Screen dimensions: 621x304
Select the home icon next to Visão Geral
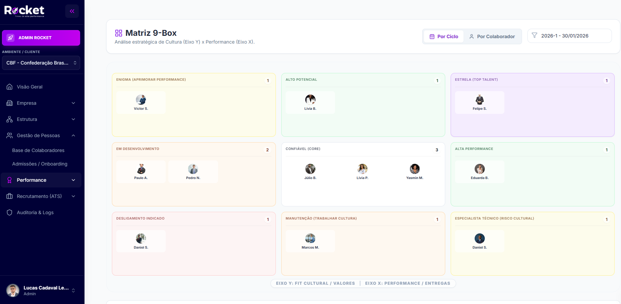9,87
